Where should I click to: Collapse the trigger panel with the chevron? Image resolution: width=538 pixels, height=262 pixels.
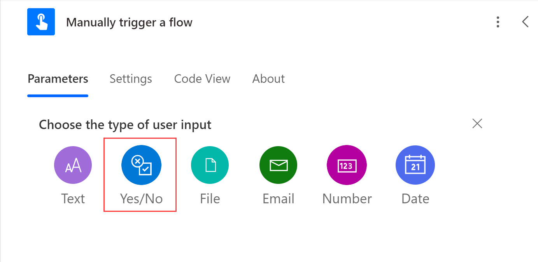525,22
